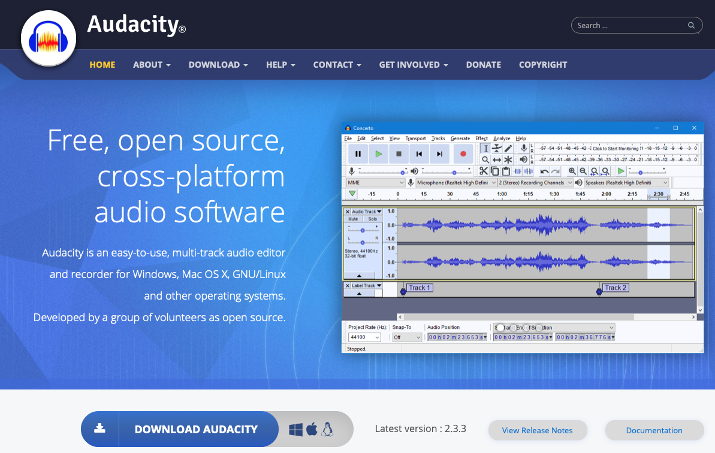This screenshot has height=453, width=715.
Task: Open the Speakers playback device dropdown
Action: pos(626,183)
